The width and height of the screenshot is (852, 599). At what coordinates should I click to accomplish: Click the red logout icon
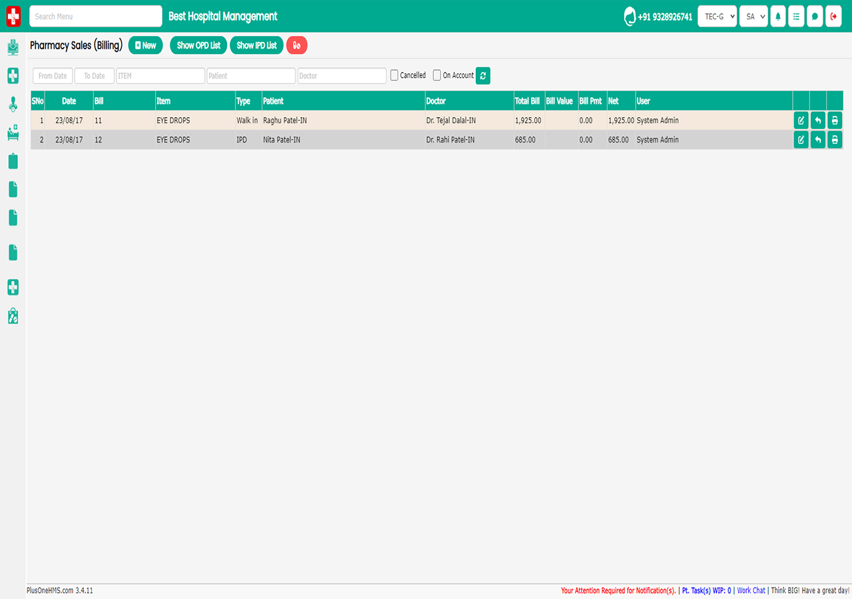click(x=833, y=17)
